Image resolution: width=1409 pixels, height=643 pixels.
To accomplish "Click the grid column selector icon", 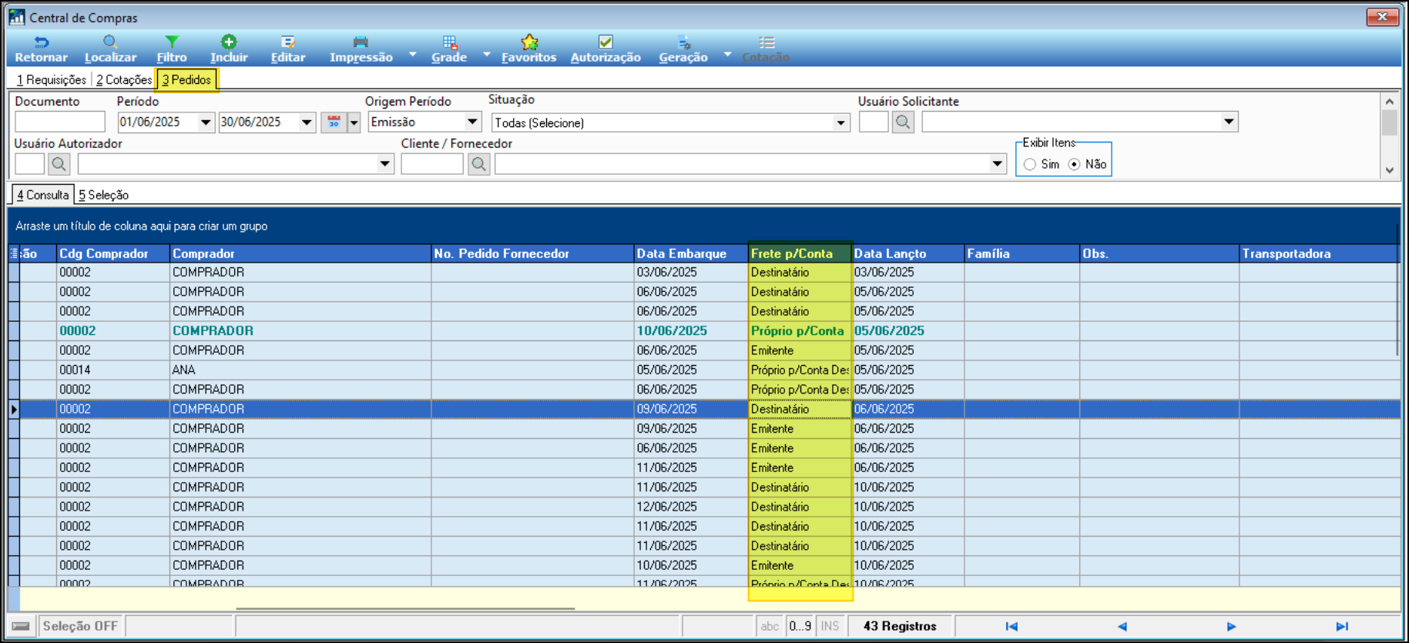I will pyautogui.click(x=14, y=253).
